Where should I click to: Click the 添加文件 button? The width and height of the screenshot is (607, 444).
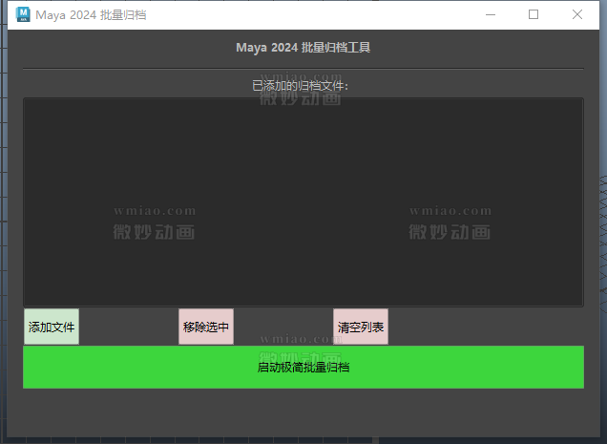tap(52, 327)
